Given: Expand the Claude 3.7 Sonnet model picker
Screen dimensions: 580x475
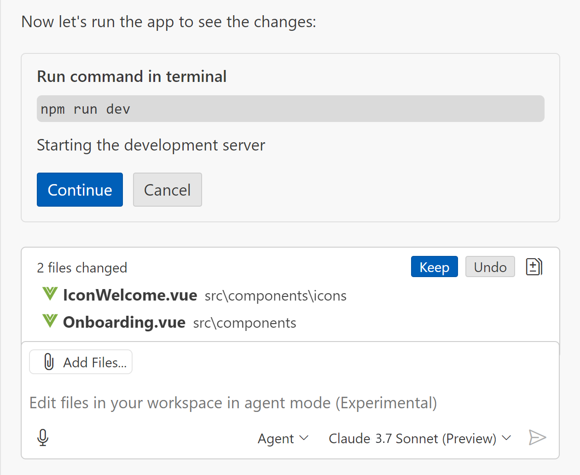Looking at the screenshot, I should coord(419,439).
